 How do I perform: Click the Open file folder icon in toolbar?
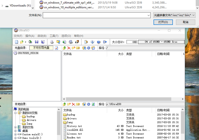[22, 42]
